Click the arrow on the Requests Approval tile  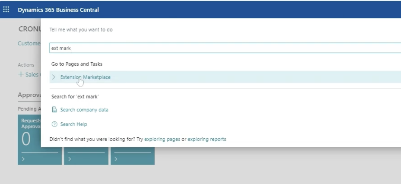(23, 159)
